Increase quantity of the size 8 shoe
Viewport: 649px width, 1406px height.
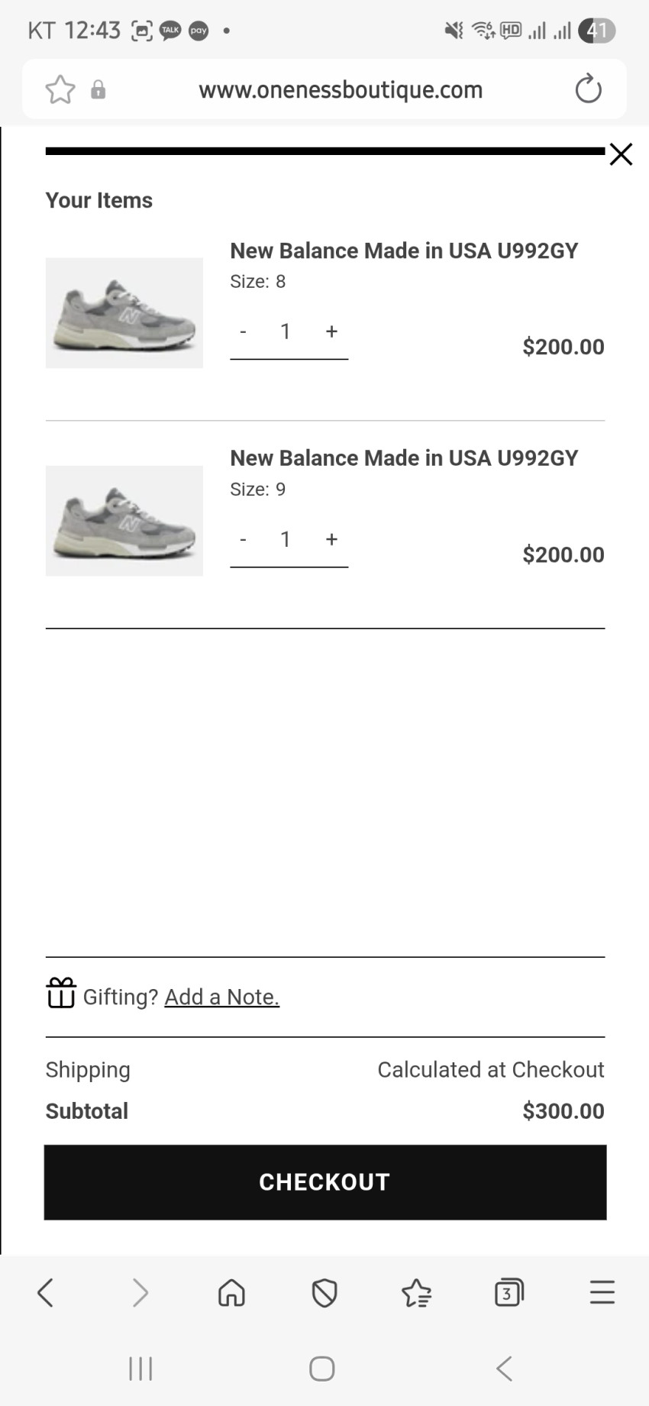tap(331, 331)
